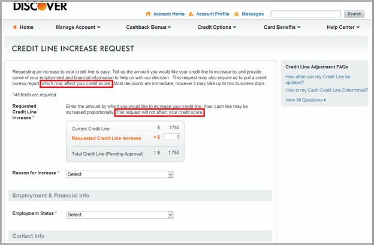The image size is (374, 245).
Task: Expand the Manage Account dropdown arrow
Action: [98, 28]
